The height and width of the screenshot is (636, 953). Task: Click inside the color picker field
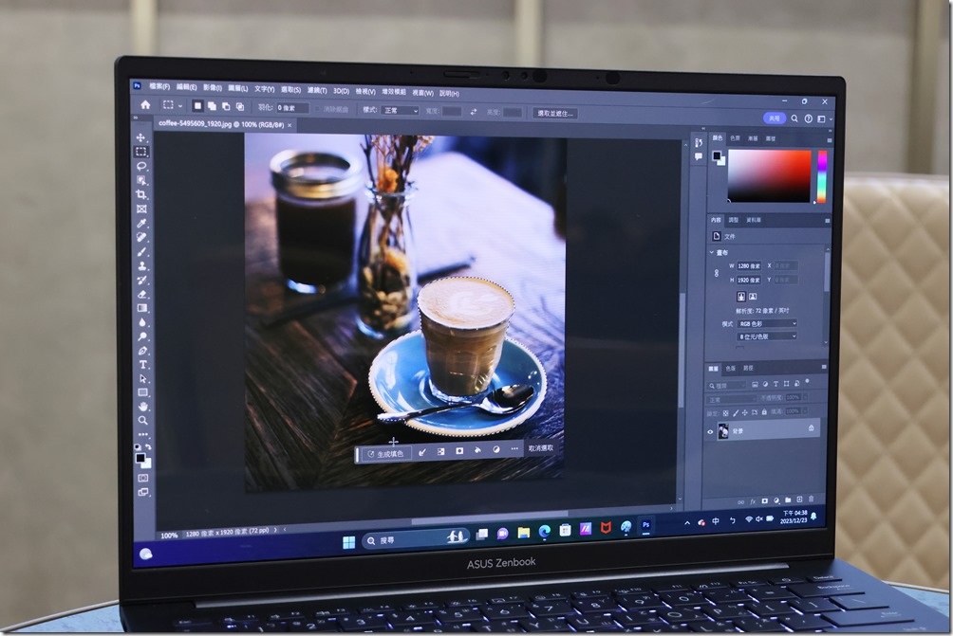click(769, 176)
